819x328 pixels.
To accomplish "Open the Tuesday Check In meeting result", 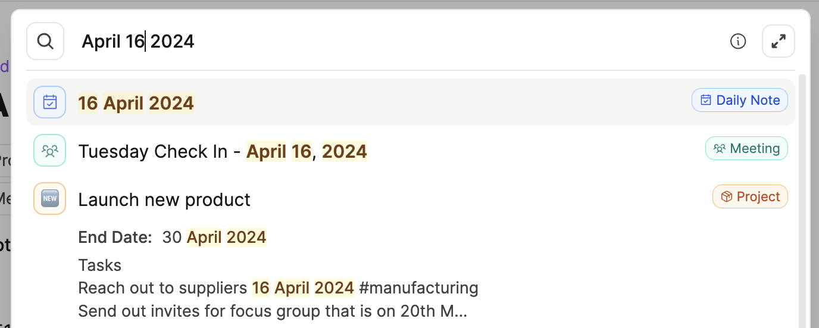I will point(223,151).
